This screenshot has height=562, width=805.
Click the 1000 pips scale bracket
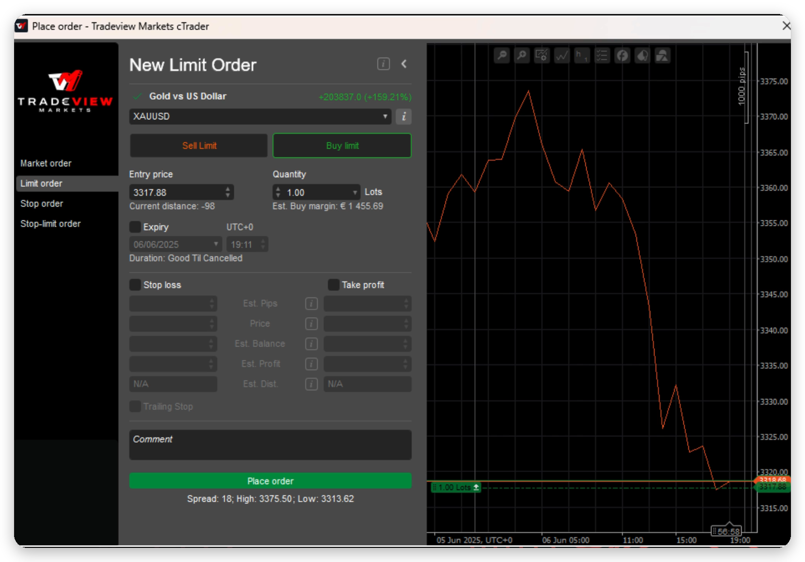743,87
